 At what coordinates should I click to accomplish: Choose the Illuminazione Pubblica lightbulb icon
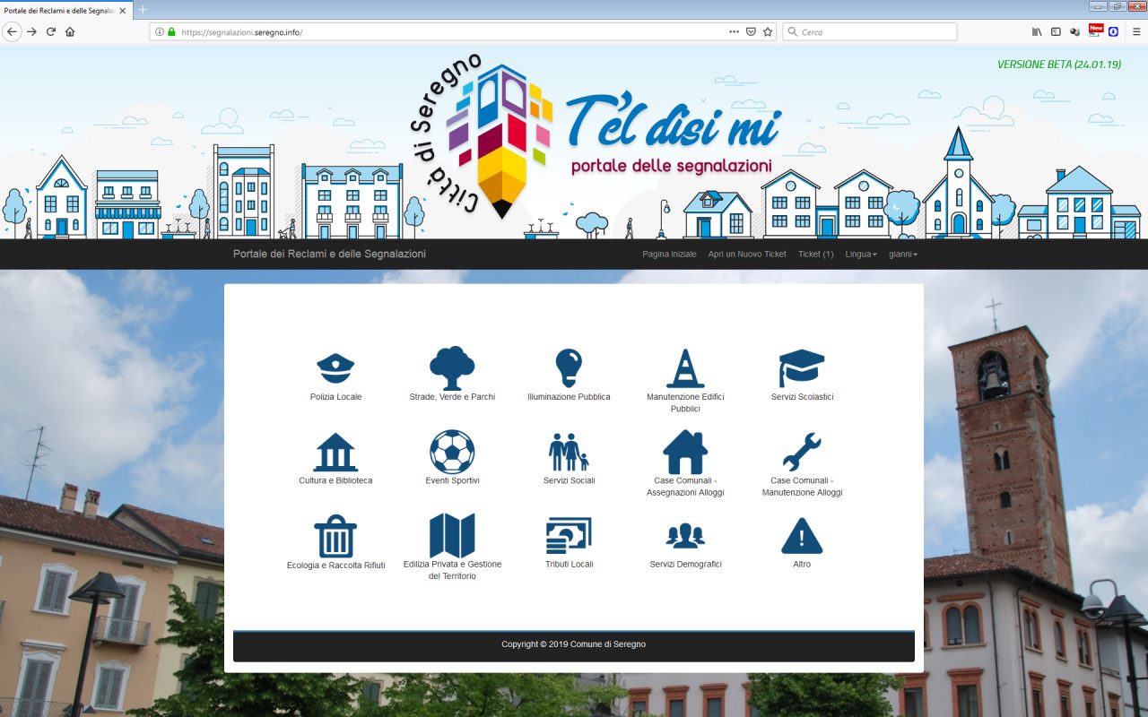pos(569,367)
